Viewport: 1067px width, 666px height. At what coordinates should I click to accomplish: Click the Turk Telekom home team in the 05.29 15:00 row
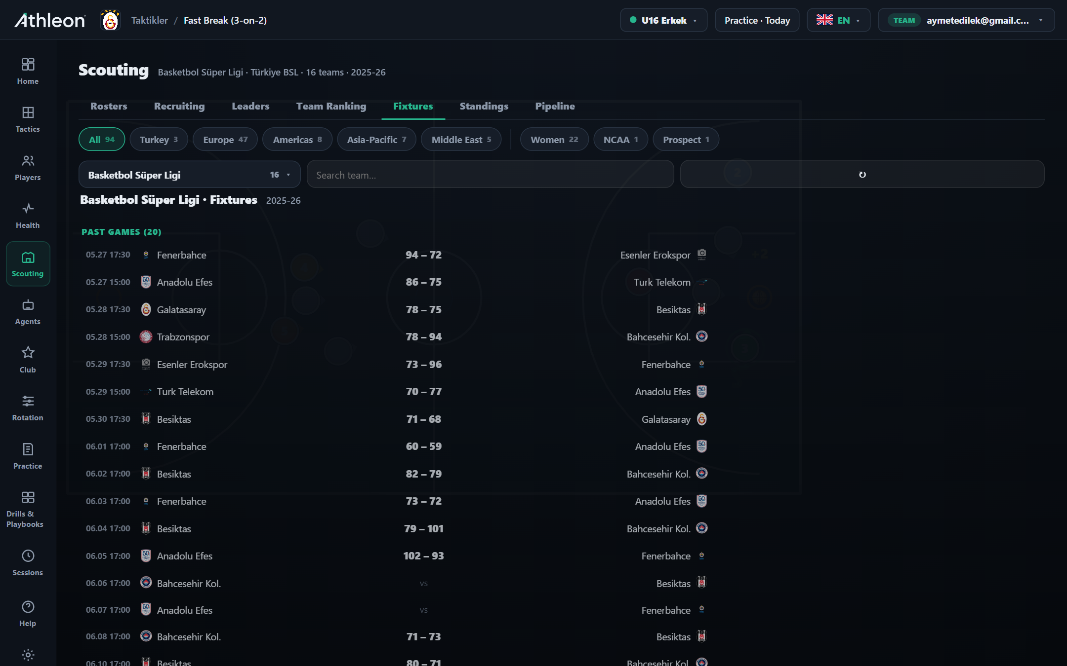pos(185,392)
